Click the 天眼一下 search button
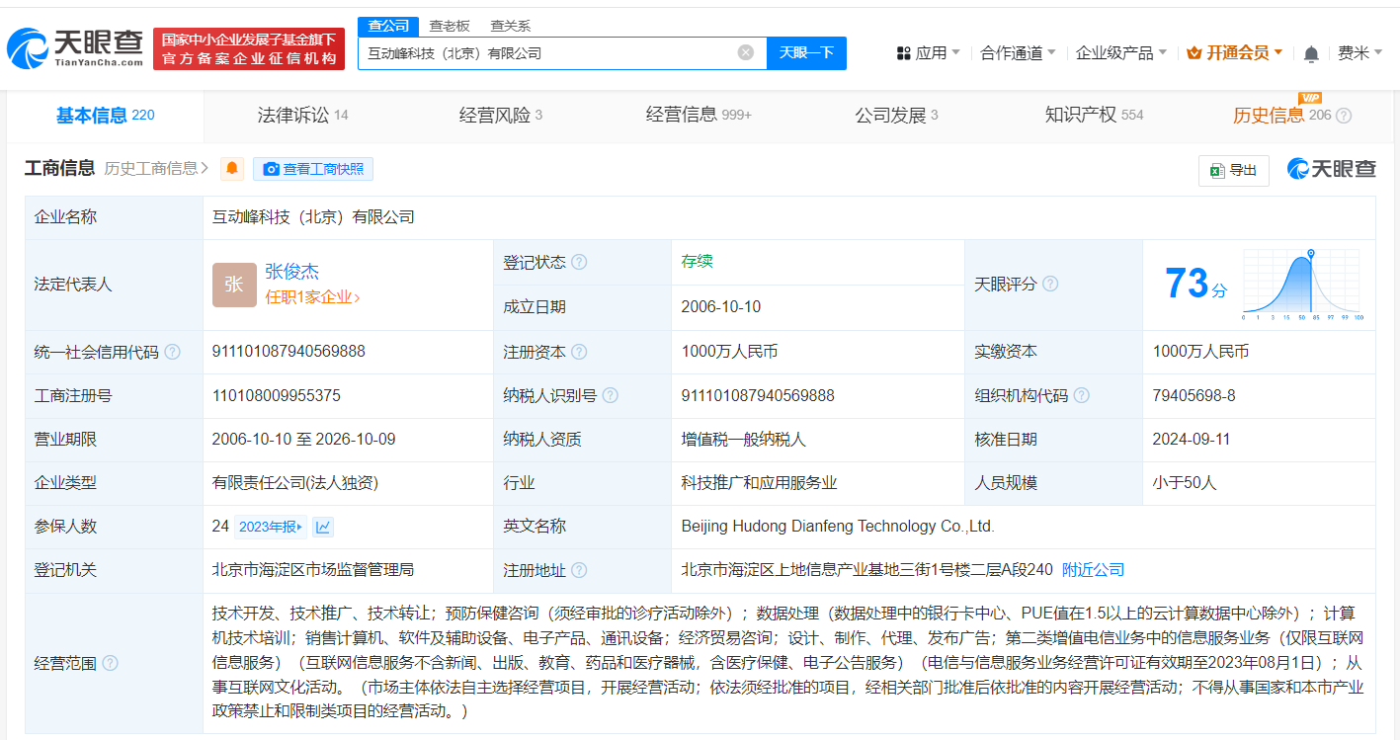 [x=807, y=52]
